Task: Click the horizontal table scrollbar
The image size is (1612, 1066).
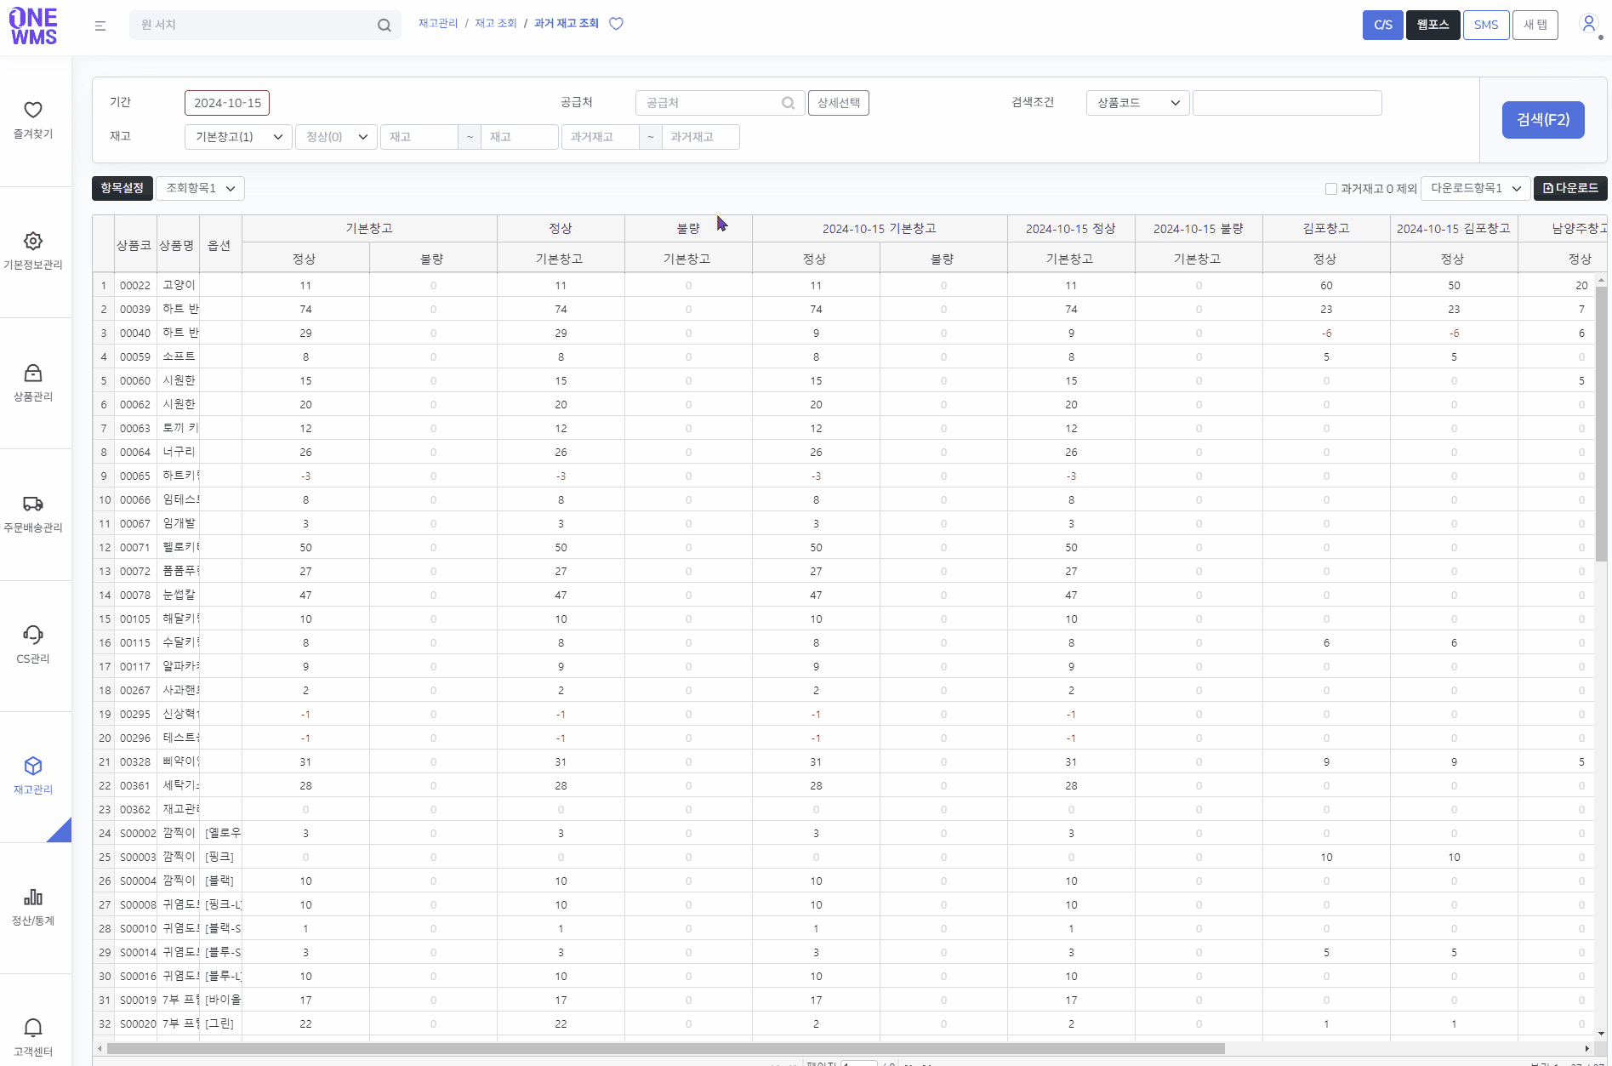Action: tap(666, 1049)
